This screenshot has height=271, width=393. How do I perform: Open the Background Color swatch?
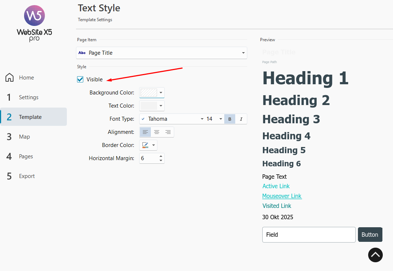click(x=152, y=93)
